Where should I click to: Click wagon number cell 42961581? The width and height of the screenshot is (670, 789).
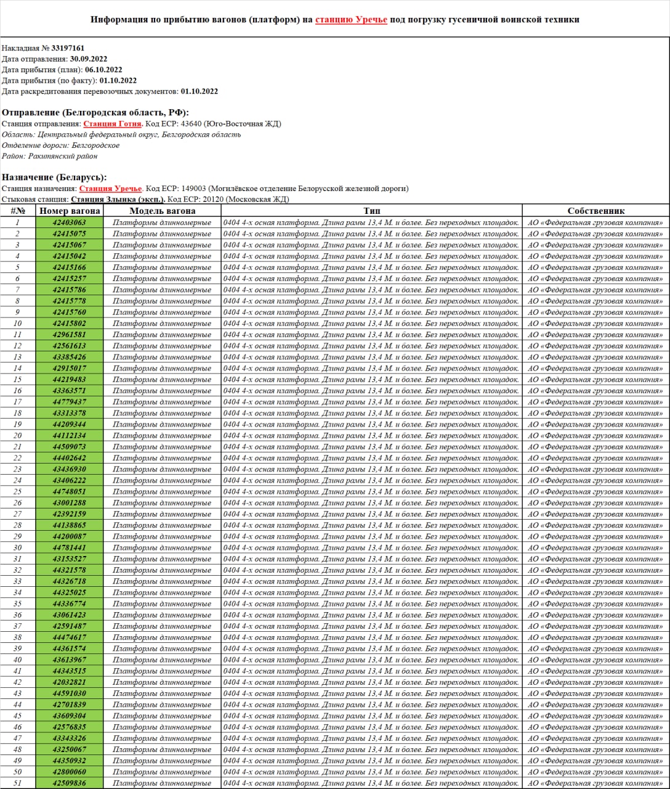pos(70,335)
